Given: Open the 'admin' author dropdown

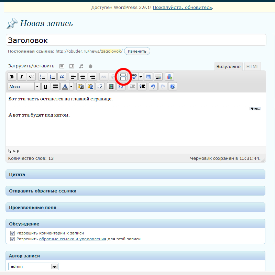Looking at the screenshot, I should tap(54, 266).
